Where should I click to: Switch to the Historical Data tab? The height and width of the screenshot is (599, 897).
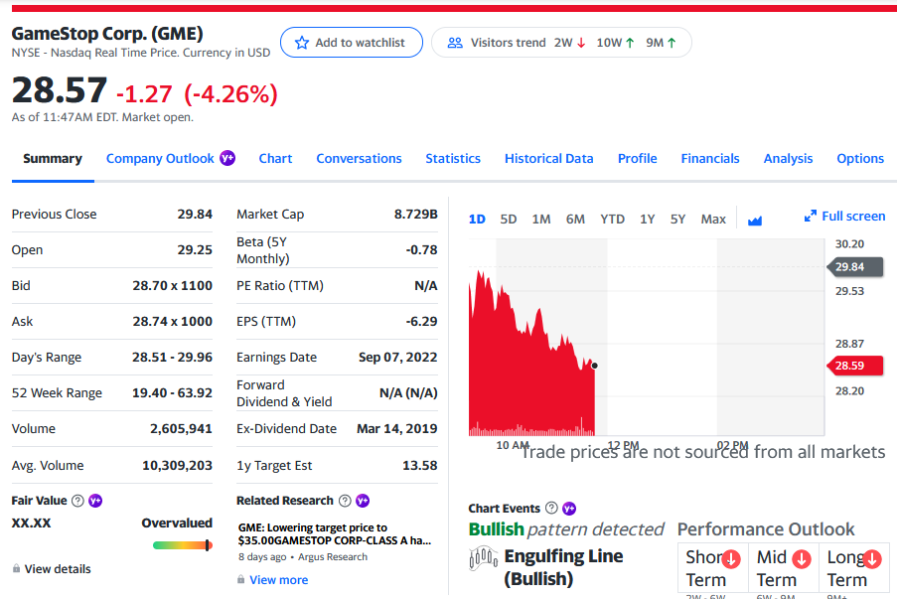pyautogui.click(x=549, y=159)
